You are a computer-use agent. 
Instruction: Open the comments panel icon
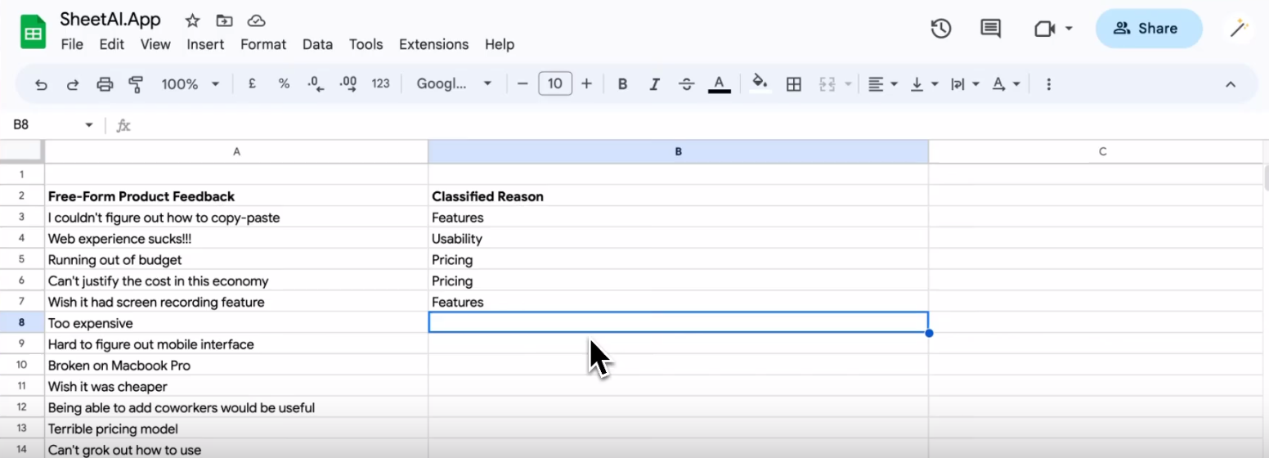tap(990, 29)
